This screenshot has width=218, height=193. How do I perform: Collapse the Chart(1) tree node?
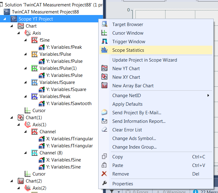[12, 118]
